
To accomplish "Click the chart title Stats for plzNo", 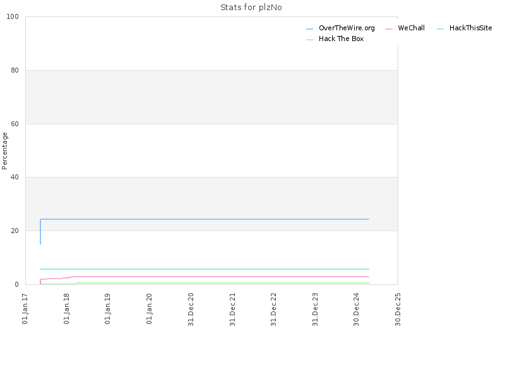I will [x=251, y=8].
